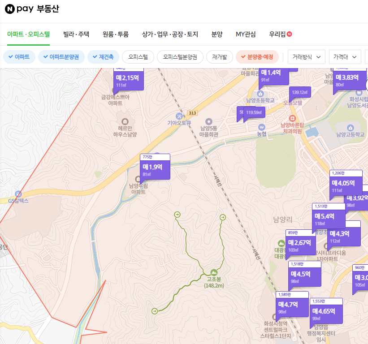The width and height of the screenshot is (368, 344).
Task: Click the Naver pay 부동산 logo
Action: [32, 9]
